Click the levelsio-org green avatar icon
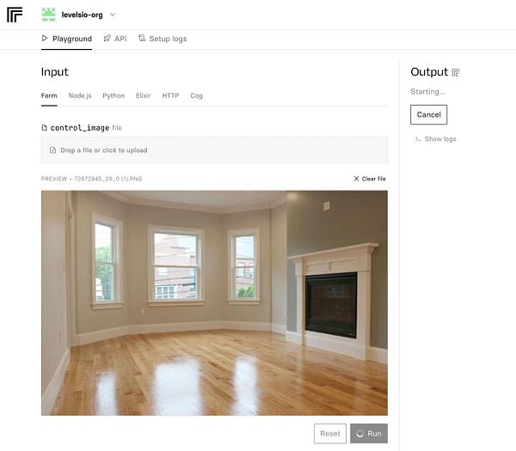 click(48, 15)
